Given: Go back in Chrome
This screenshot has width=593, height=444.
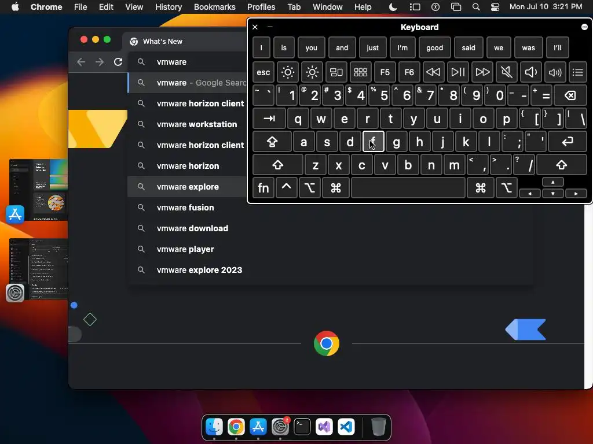Looking at the screenshot, I should click(x=81, y=62).
